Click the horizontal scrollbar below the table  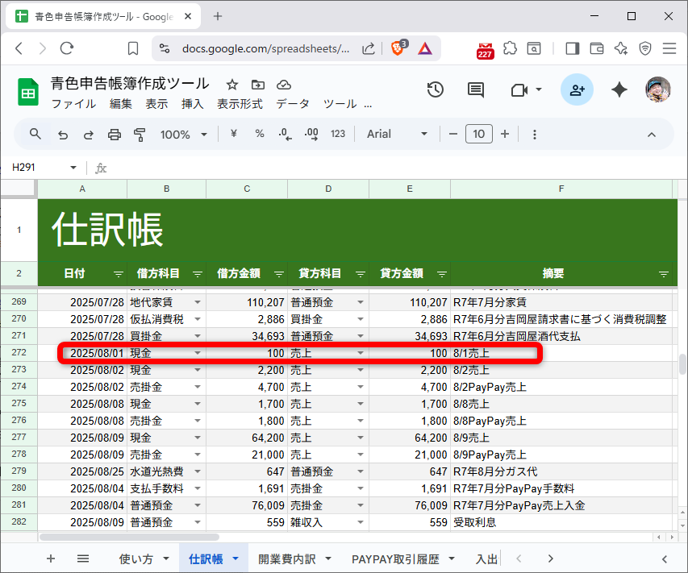coord(129,536)
